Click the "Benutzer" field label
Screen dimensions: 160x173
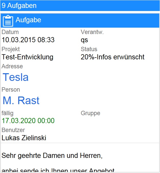coord(13,130)
